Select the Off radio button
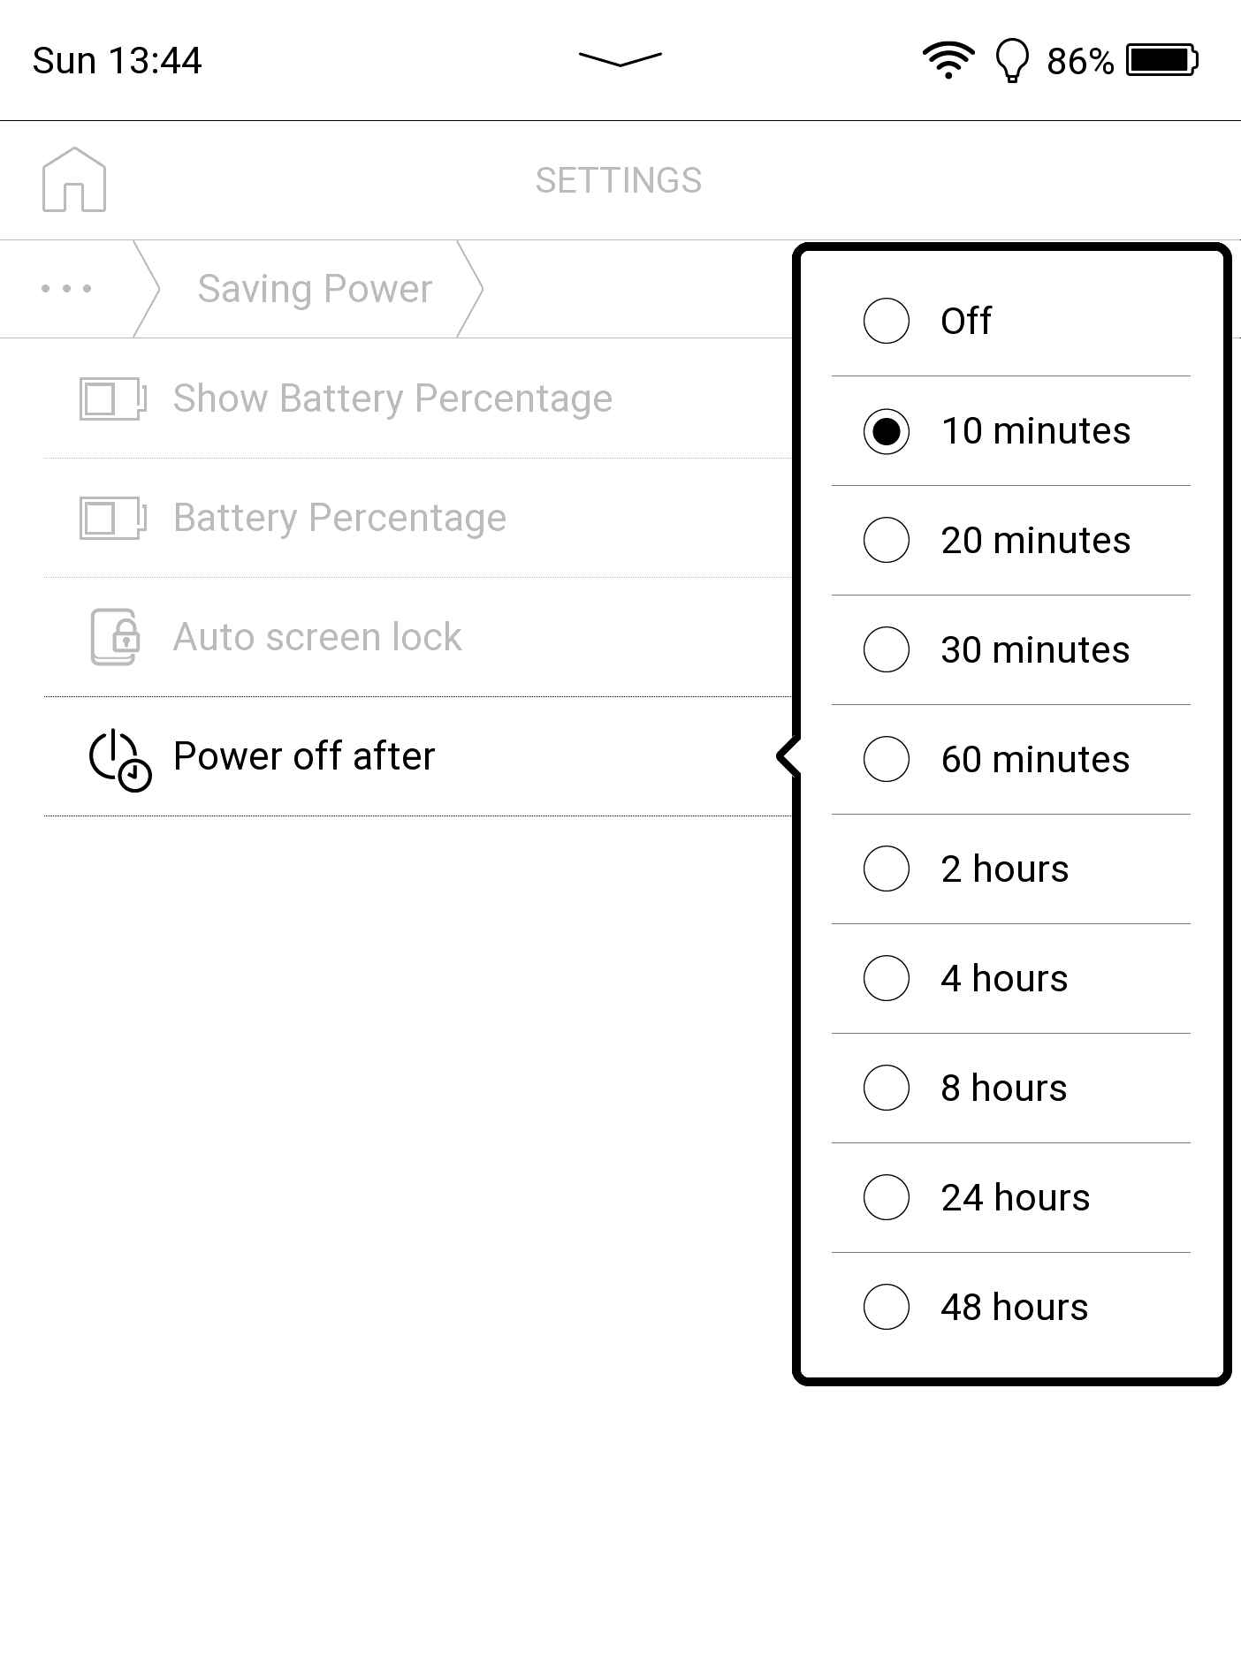Viewport: 1241px width, 1654px height. (887, 320)
